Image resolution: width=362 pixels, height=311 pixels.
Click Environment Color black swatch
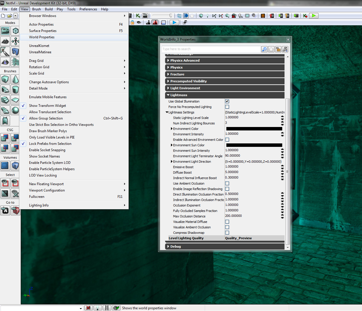click(x=254, y=129)
